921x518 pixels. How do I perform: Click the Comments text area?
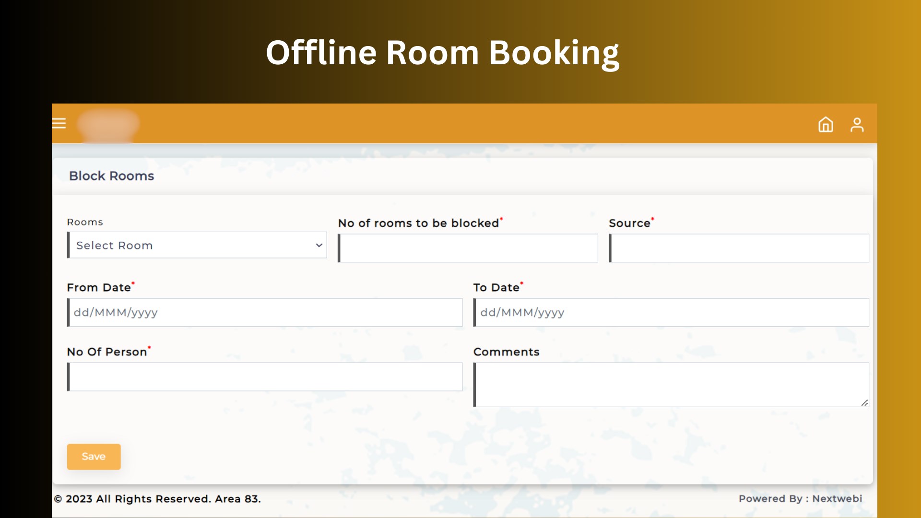tap(672, 384)
